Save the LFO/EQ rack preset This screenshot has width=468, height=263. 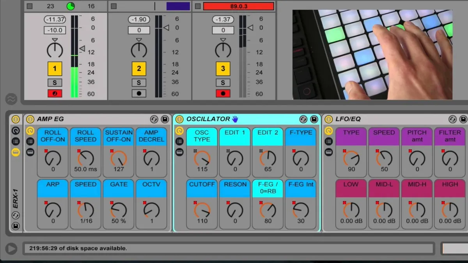click(463, 119)
